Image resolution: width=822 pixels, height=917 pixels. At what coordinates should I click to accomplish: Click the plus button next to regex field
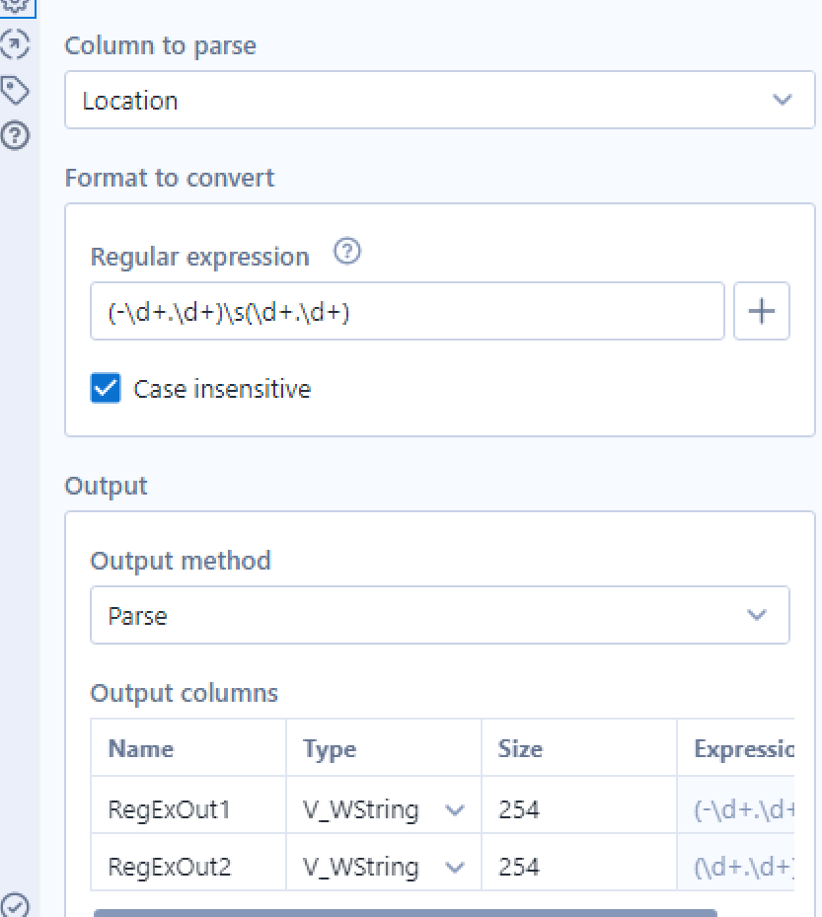point(762,312)
